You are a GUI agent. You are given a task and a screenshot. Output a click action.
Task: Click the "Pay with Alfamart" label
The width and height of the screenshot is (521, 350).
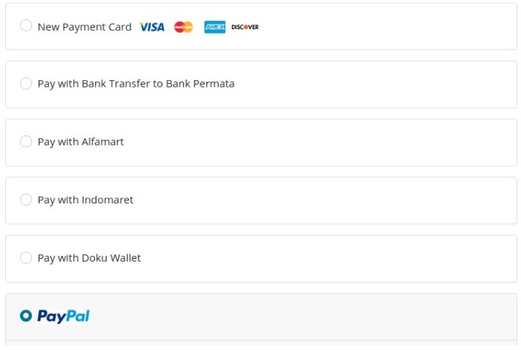81,142
